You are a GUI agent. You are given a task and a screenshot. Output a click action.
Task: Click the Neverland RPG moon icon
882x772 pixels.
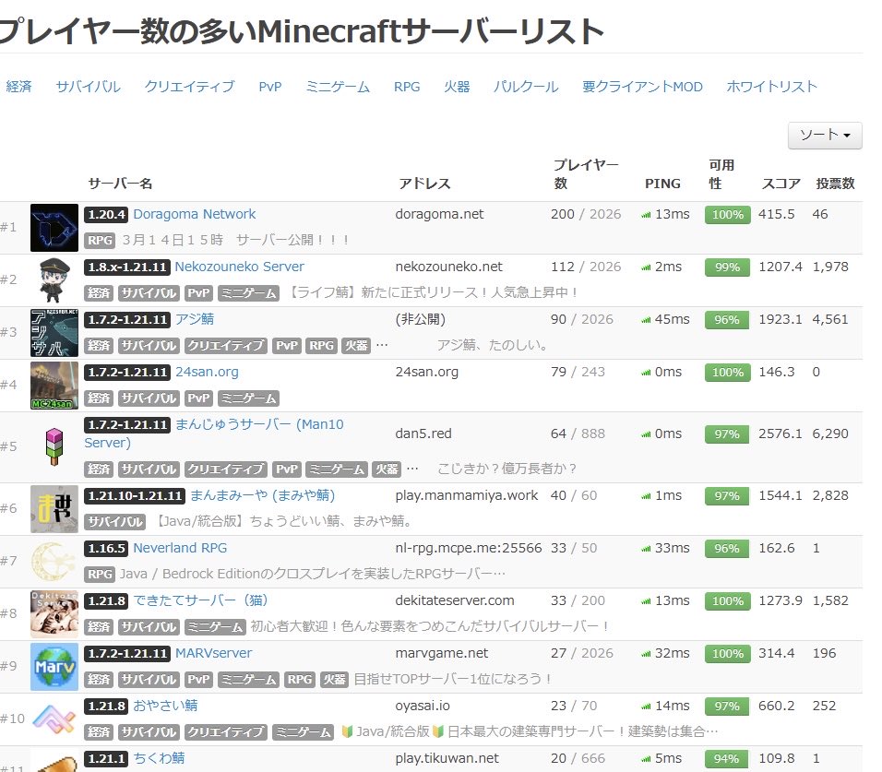click(54, 561)
